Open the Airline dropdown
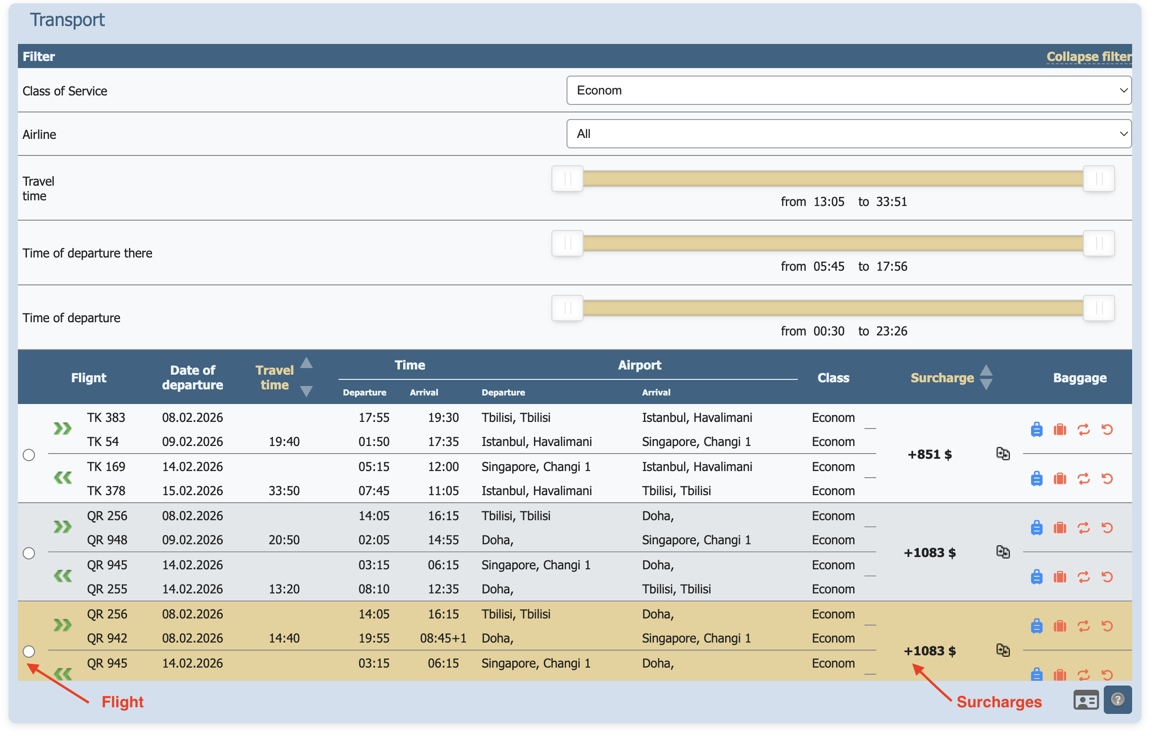Screen dimensions: 1151x738 [x=848, y=134]
